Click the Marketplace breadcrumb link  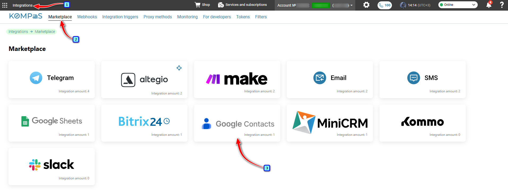pyautogui.click(x=45, y=32)
